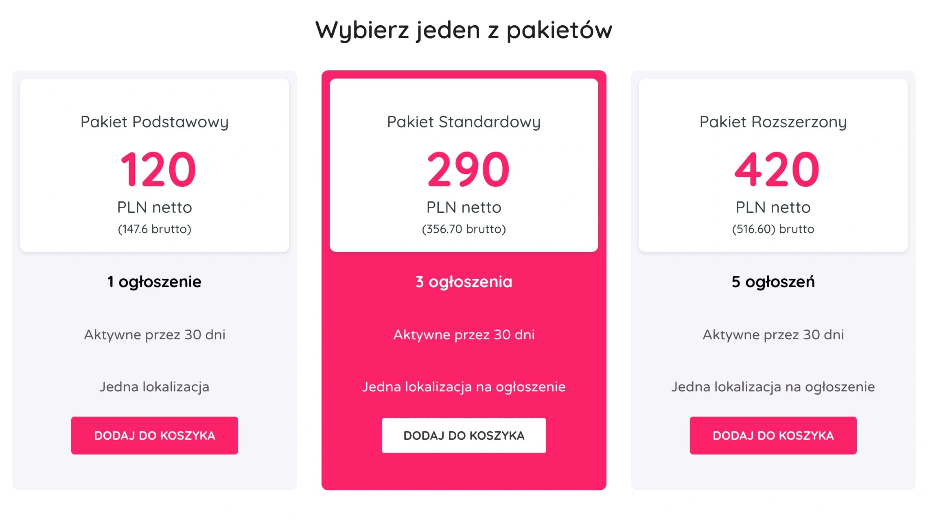Screen dimensions: 928x522
Task: Click DODAJ DO KOSZYKA for Pakiet Podstawowy
Action: 155,435
